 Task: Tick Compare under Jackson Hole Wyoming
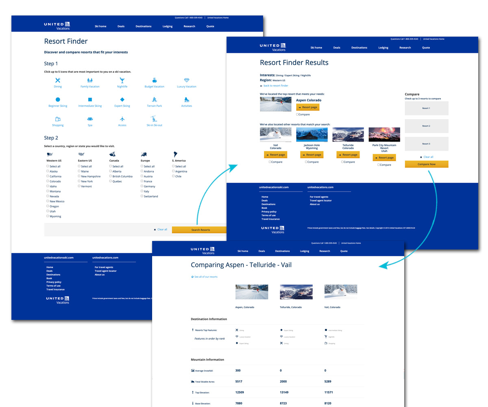pos(306,162)
